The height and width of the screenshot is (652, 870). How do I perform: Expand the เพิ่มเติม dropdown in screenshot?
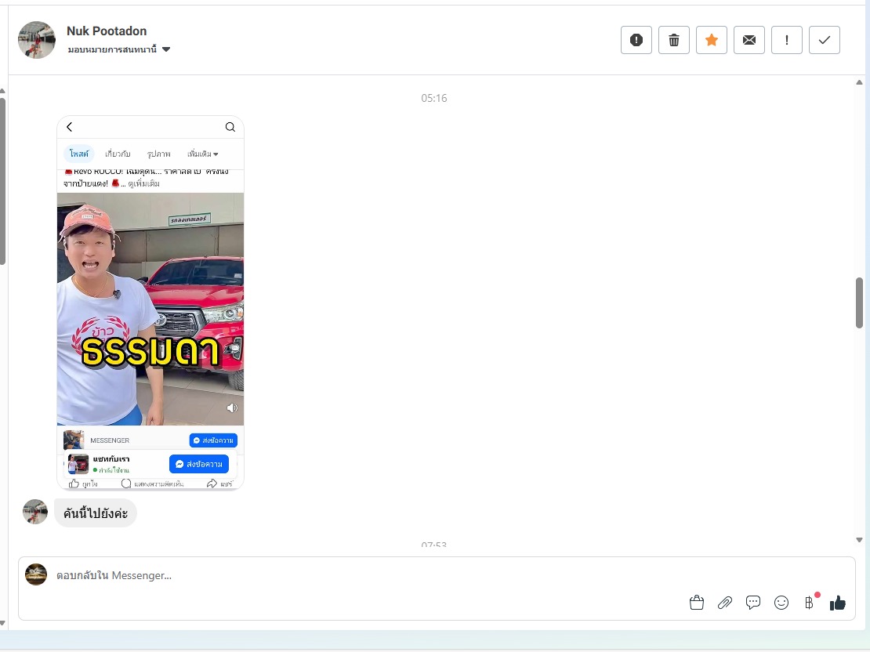point(202,154)
